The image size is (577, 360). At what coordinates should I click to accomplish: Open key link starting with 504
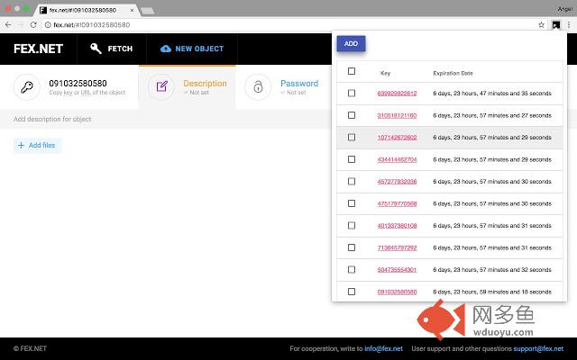[397, 270]
